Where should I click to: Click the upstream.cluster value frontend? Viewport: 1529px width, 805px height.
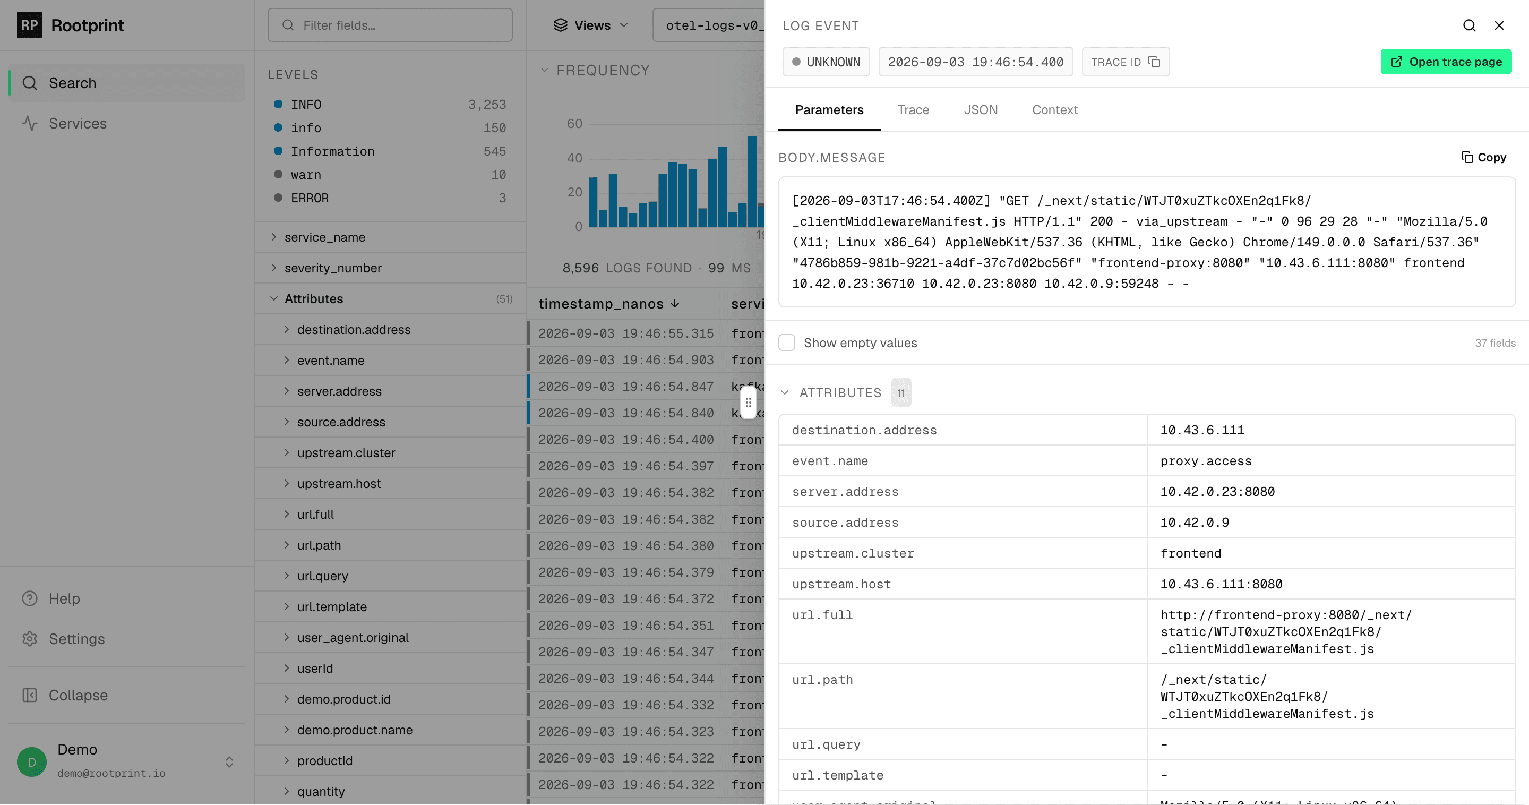pos(1191,553)
